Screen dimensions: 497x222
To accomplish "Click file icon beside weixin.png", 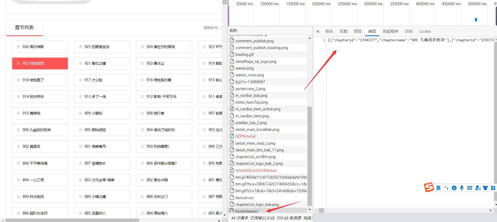I will click(x=232, y=68).
